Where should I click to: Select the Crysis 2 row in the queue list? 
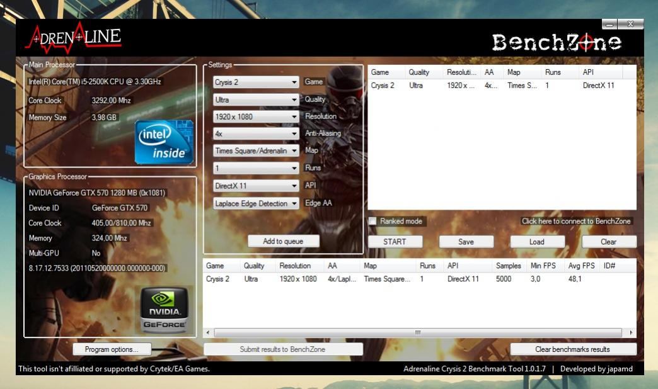502,86
